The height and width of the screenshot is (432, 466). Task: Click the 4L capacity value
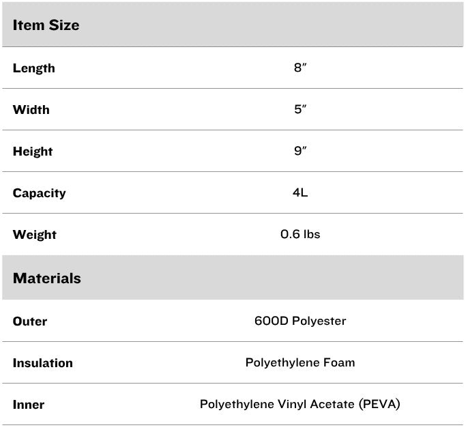[x=300, y=193]
